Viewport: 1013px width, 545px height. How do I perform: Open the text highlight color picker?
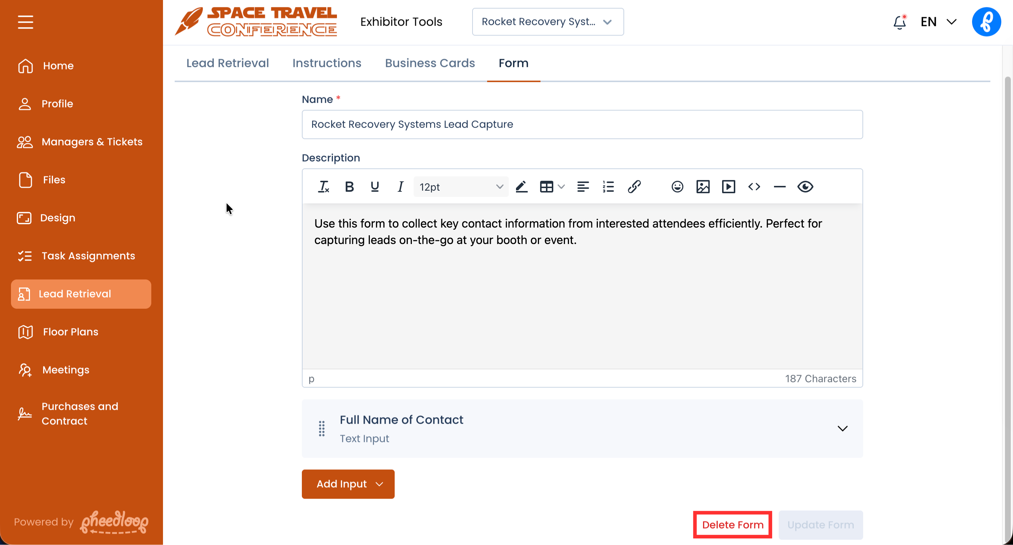521,187
